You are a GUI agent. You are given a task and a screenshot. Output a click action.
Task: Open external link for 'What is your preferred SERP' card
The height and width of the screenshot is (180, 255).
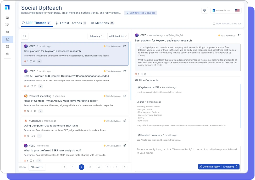[125, 145]
